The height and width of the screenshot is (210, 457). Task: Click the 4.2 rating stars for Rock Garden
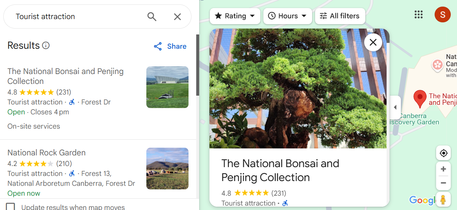(36, 163)
